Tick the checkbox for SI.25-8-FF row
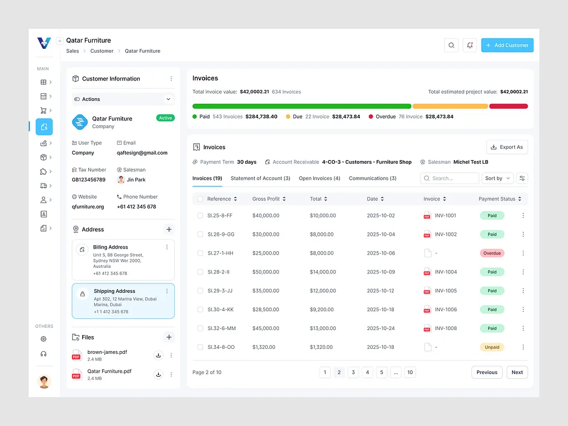This screenshot has width=568, height=426. click(x=200, y=215)
